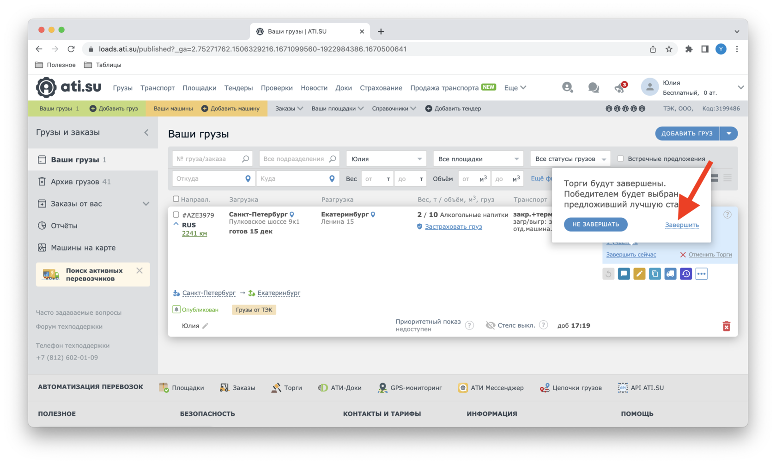776x464 pixels.
Task: Click the user avatar Юлия
Action: click(x=649, y=87)
